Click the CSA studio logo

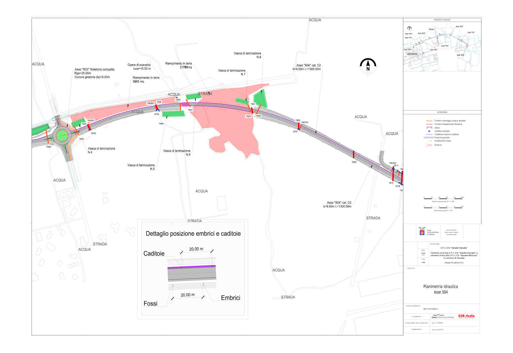click(467, 316)
